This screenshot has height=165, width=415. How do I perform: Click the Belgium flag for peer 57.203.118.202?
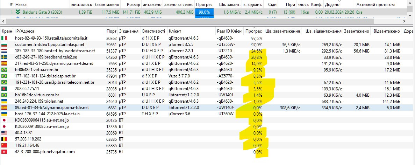[5, 139]
